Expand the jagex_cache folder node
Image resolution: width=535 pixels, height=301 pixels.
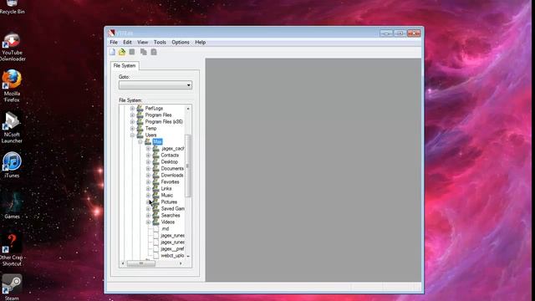coord(148,149)
